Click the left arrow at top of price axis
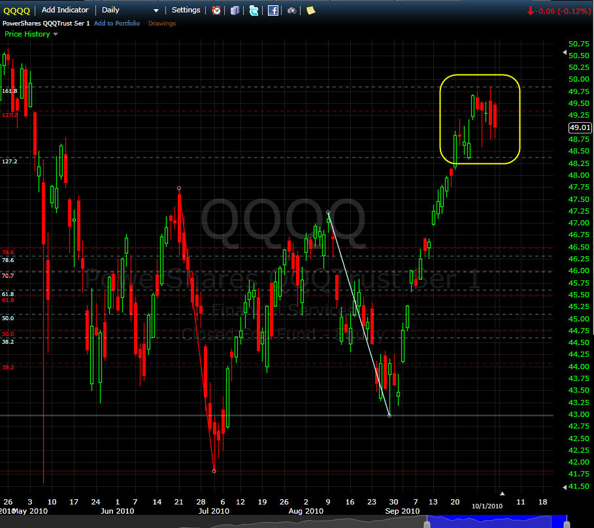This screenshot has height=528, width=594. click(565, 52)
